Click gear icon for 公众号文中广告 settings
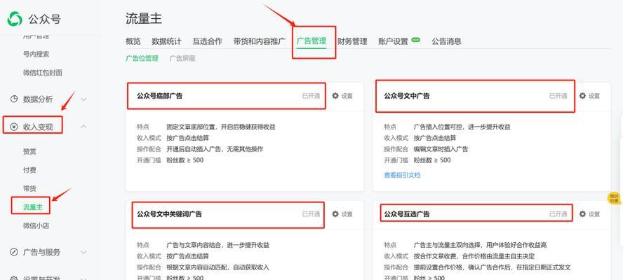Viewport: 623px width, 280px height. tap(582, 96)
